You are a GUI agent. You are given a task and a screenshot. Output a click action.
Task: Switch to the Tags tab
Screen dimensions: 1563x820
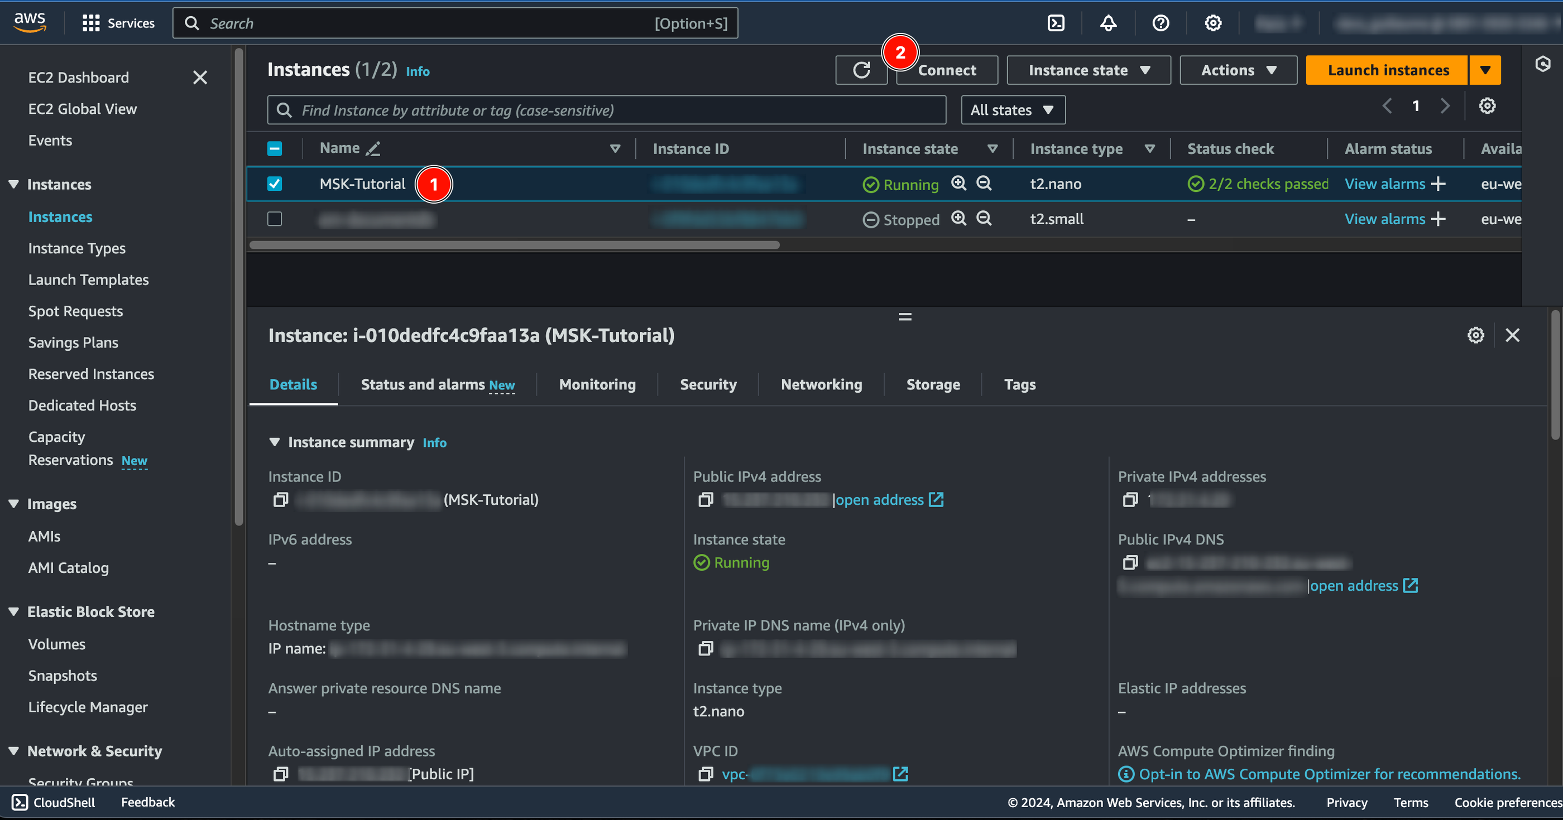click(1019, 384)
